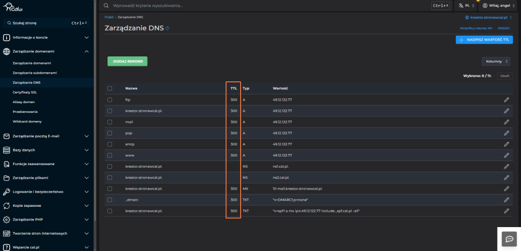
Task: Edit the mail A record pencil icon
Action: [x=506, y=122]
